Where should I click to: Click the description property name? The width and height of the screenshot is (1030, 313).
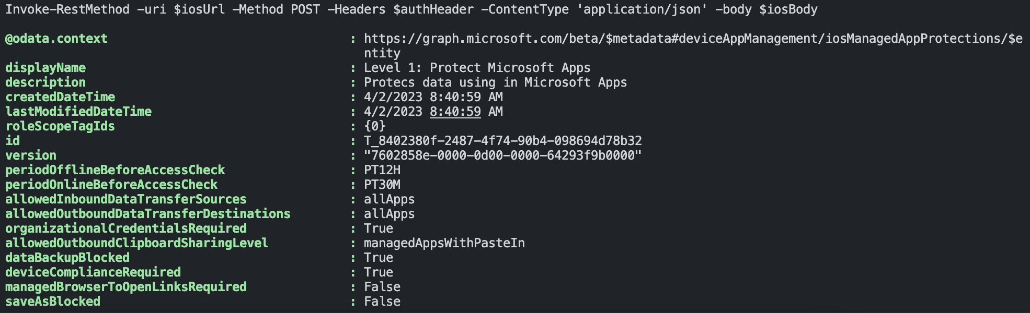(x=45, y=82)
